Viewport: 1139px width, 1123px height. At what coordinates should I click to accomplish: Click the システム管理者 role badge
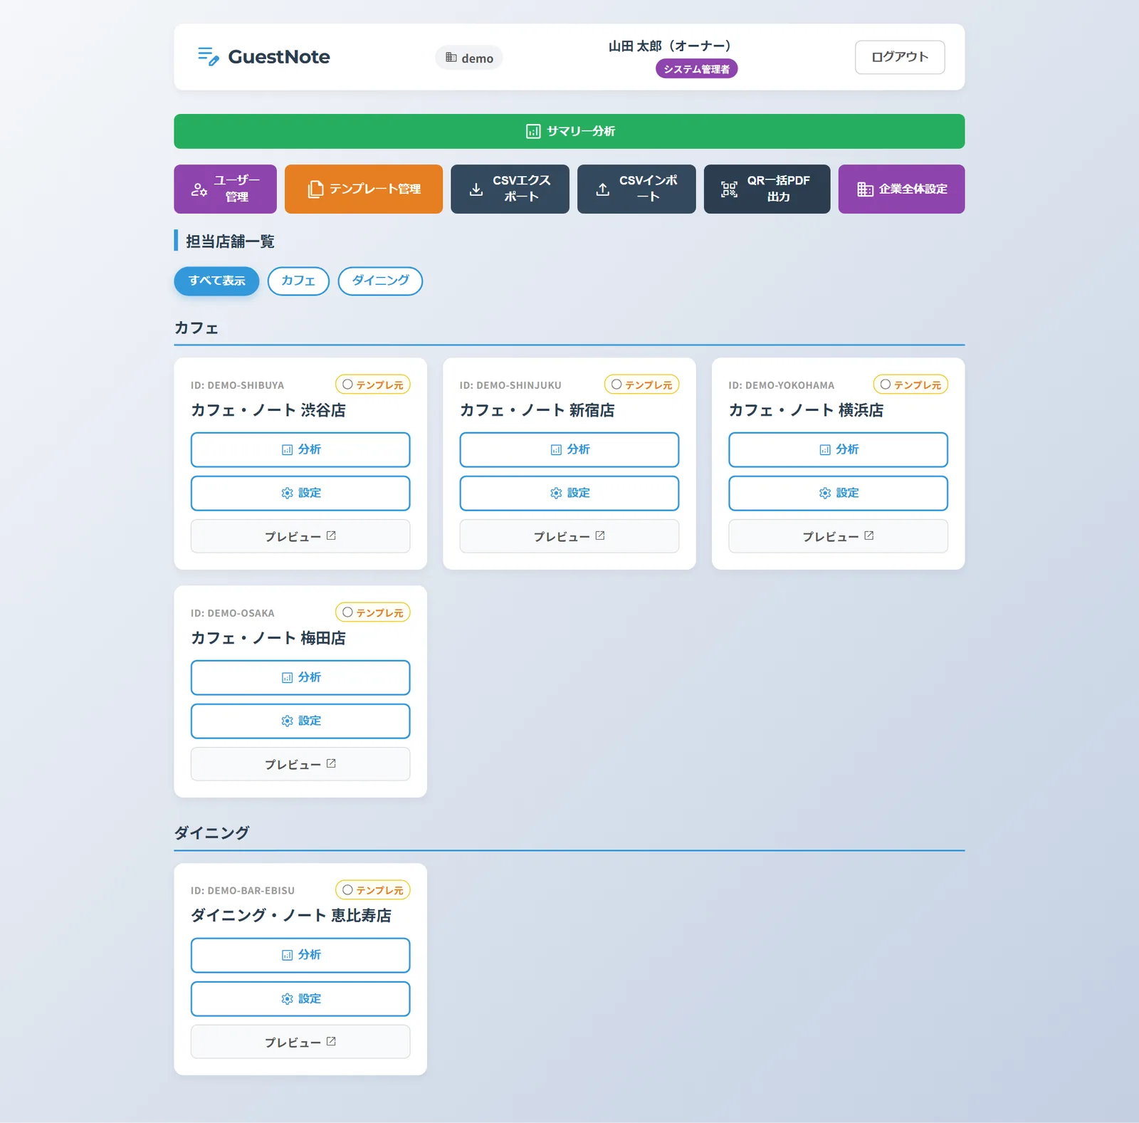696,69
